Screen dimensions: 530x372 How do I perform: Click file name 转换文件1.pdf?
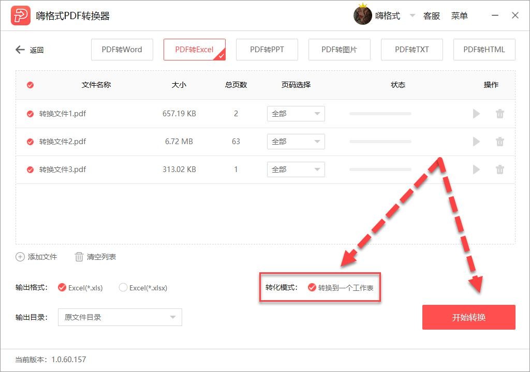point(63,114)
